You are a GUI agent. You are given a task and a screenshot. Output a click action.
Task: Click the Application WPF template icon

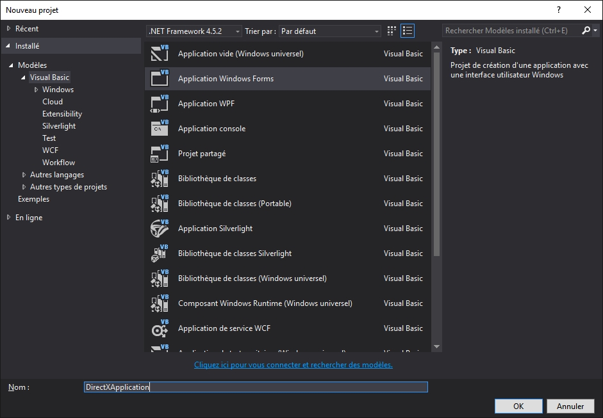click(x=160, y=103)
